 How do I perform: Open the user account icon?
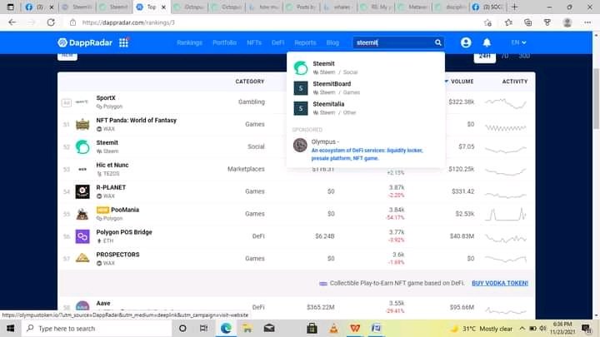(466, 42)
